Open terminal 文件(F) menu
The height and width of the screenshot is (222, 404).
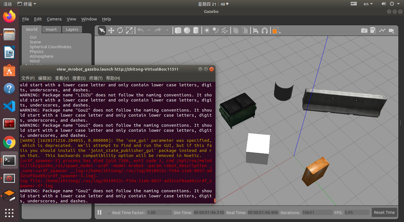click(x=28, y=78)
